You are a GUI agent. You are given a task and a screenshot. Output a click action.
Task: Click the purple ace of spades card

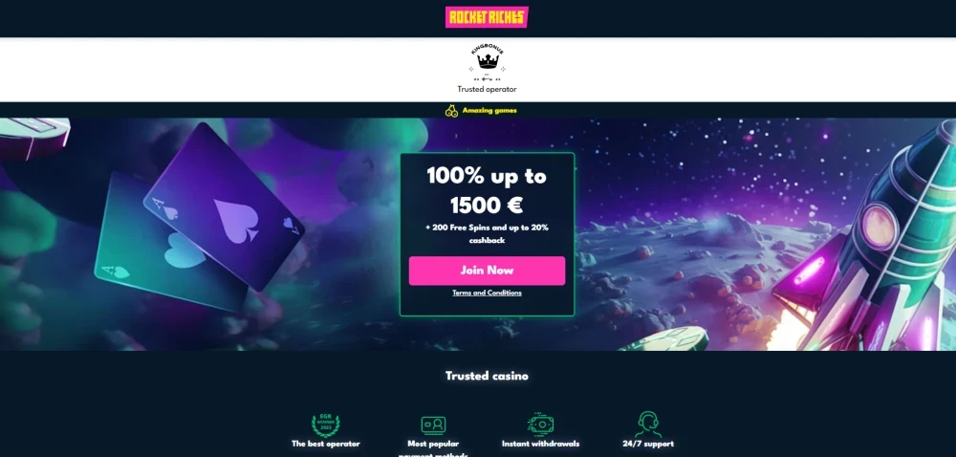pos(224,207)
